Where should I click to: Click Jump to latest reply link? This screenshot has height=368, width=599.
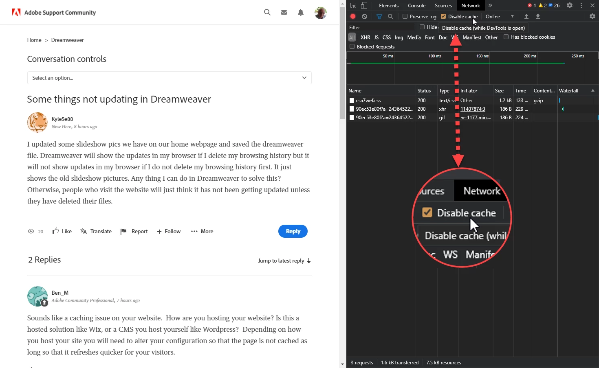click(284, 261)
